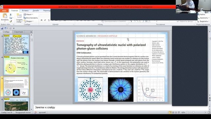Select slide 4 thumbnail with atom diagram
211x119 pixels.
[x=16, y=65]
